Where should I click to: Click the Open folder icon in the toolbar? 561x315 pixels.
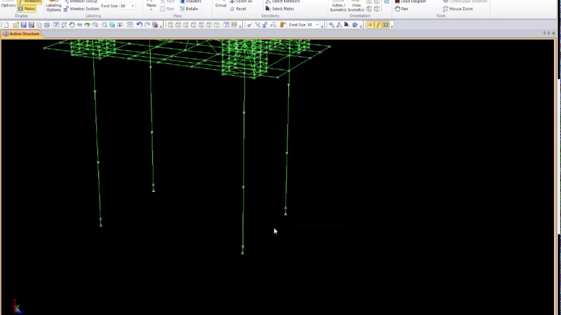[x=16, y=25]
